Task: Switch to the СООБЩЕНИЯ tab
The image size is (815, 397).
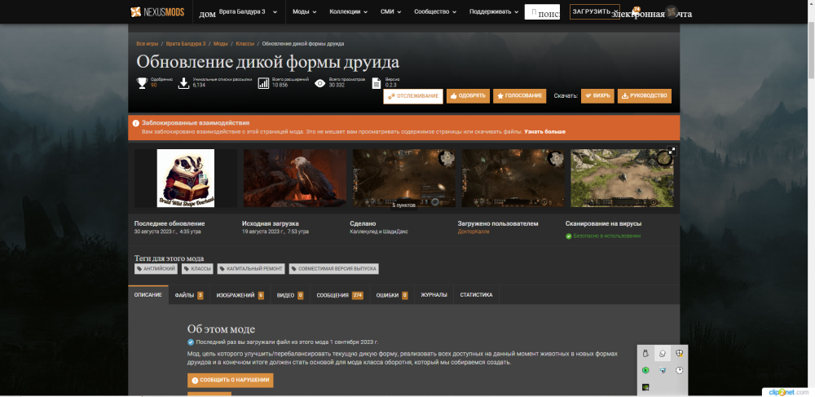Action: pos(340,295)
